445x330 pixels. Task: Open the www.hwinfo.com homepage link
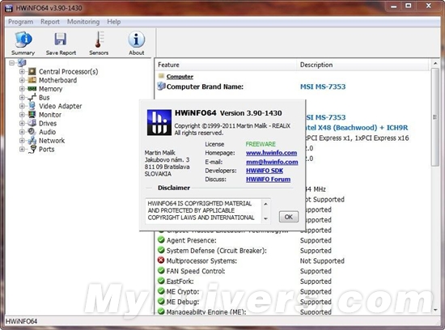[x=271, y=153]
